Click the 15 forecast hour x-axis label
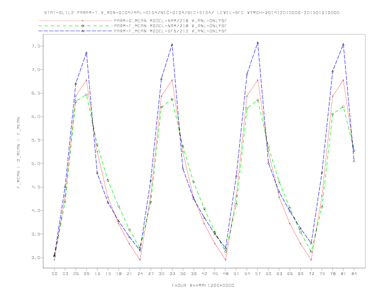Image resolution: width=386 pixels, height=298 pixels. 108,274
